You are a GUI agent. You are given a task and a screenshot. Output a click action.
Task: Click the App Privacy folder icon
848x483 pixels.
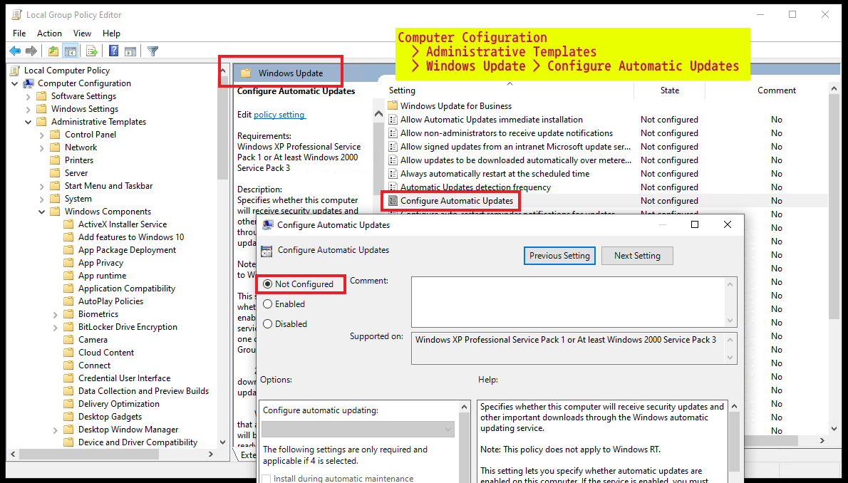[x=68, y=263]
